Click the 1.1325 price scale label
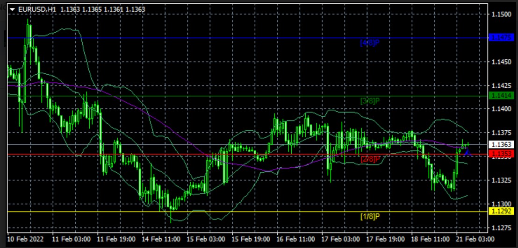The height and width of the screenshot is (248, 518). click(x=501, y=180)
